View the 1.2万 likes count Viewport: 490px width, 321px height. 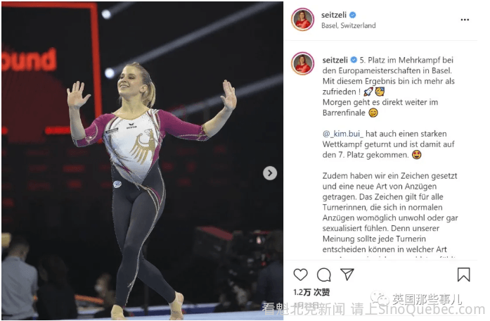click(311, 292)
